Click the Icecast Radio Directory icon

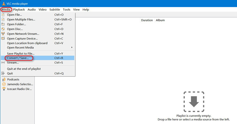click(x=4, y=89)
